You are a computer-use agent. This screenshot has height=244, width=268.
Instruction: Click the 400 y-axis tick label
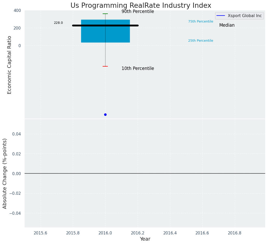[18, 10]
